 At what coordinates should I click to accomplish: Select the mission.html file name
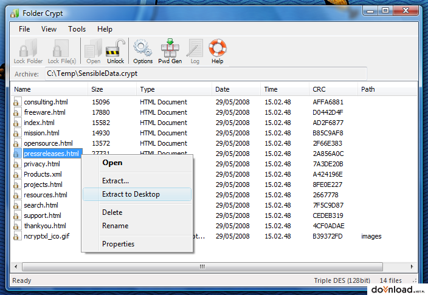coord(41,133)
